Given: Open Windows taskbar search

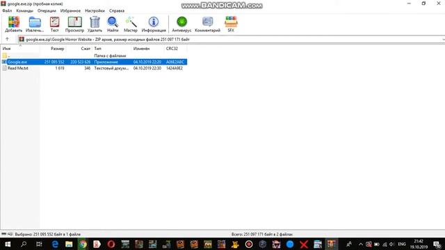Looking at the screenshot, I should [24, 244].
